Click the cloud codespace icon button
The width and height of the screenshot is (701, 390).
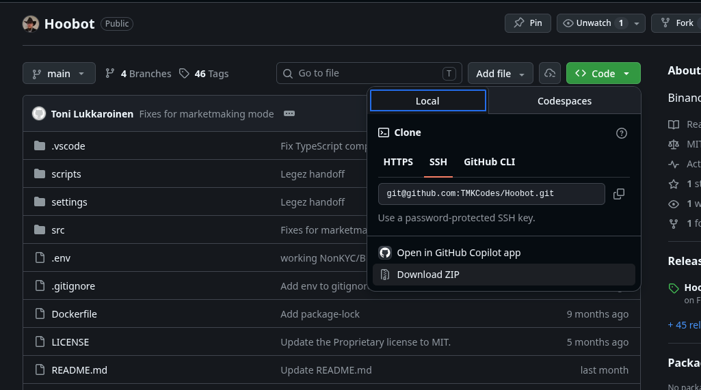(x=550, y=73)
